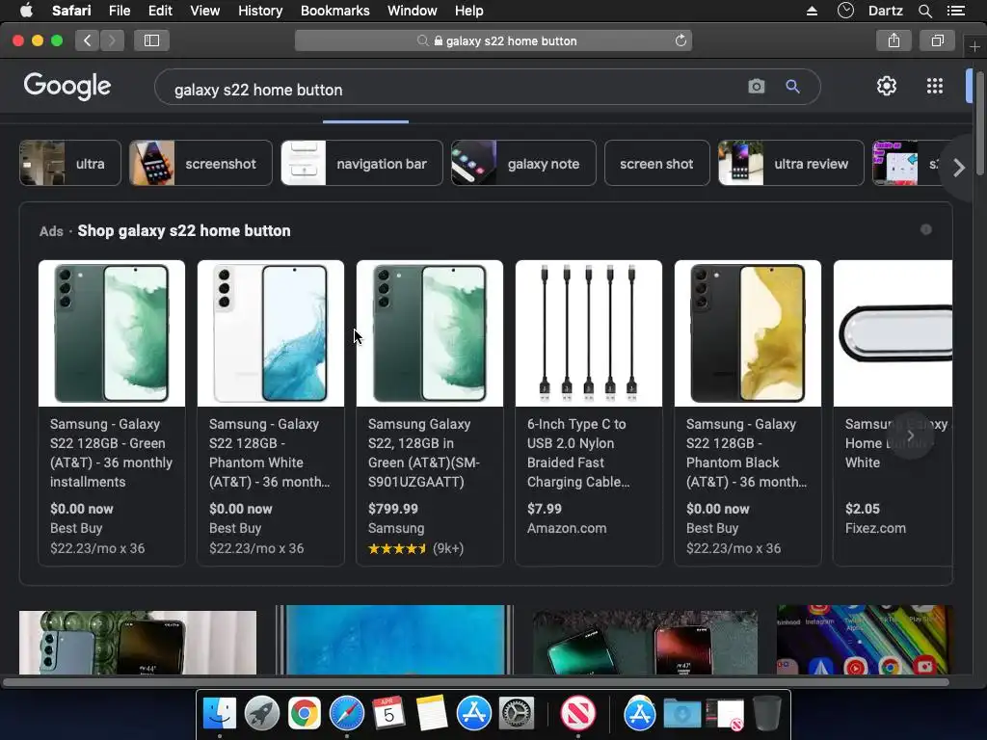Click the Safari forward navigation arrow
This screenshot has height=740, width=987.
coord(112,40)
